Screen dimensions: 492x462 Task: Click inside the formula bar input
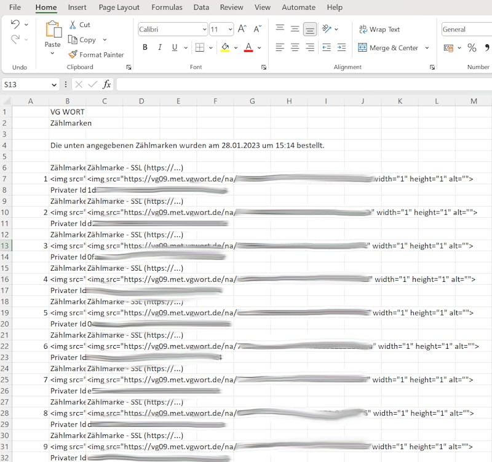coord(304,84)
